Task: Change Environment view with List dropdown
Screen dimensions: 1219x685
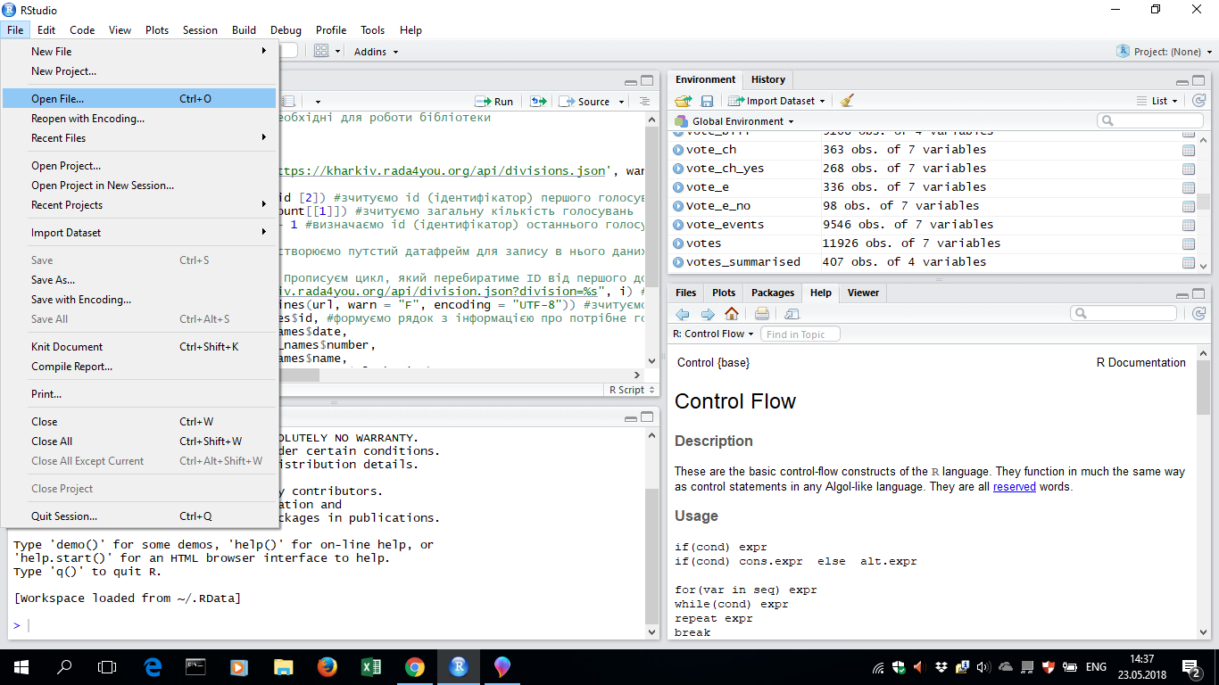Action: pyautogui.click(x=1158, y=101)
